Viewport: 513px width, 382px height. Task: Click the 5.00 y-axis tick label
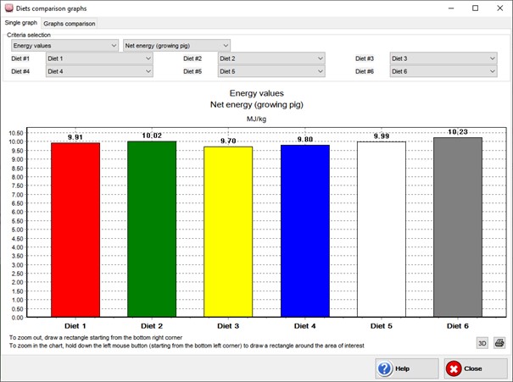click(x=17, y=230)
